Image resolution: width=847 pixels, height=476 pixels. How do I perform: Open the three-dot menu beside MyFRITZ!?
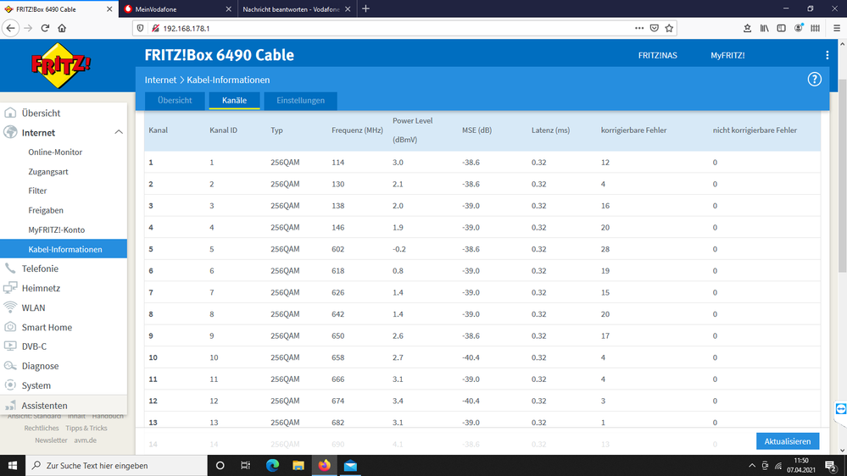[x=827, y=55]
